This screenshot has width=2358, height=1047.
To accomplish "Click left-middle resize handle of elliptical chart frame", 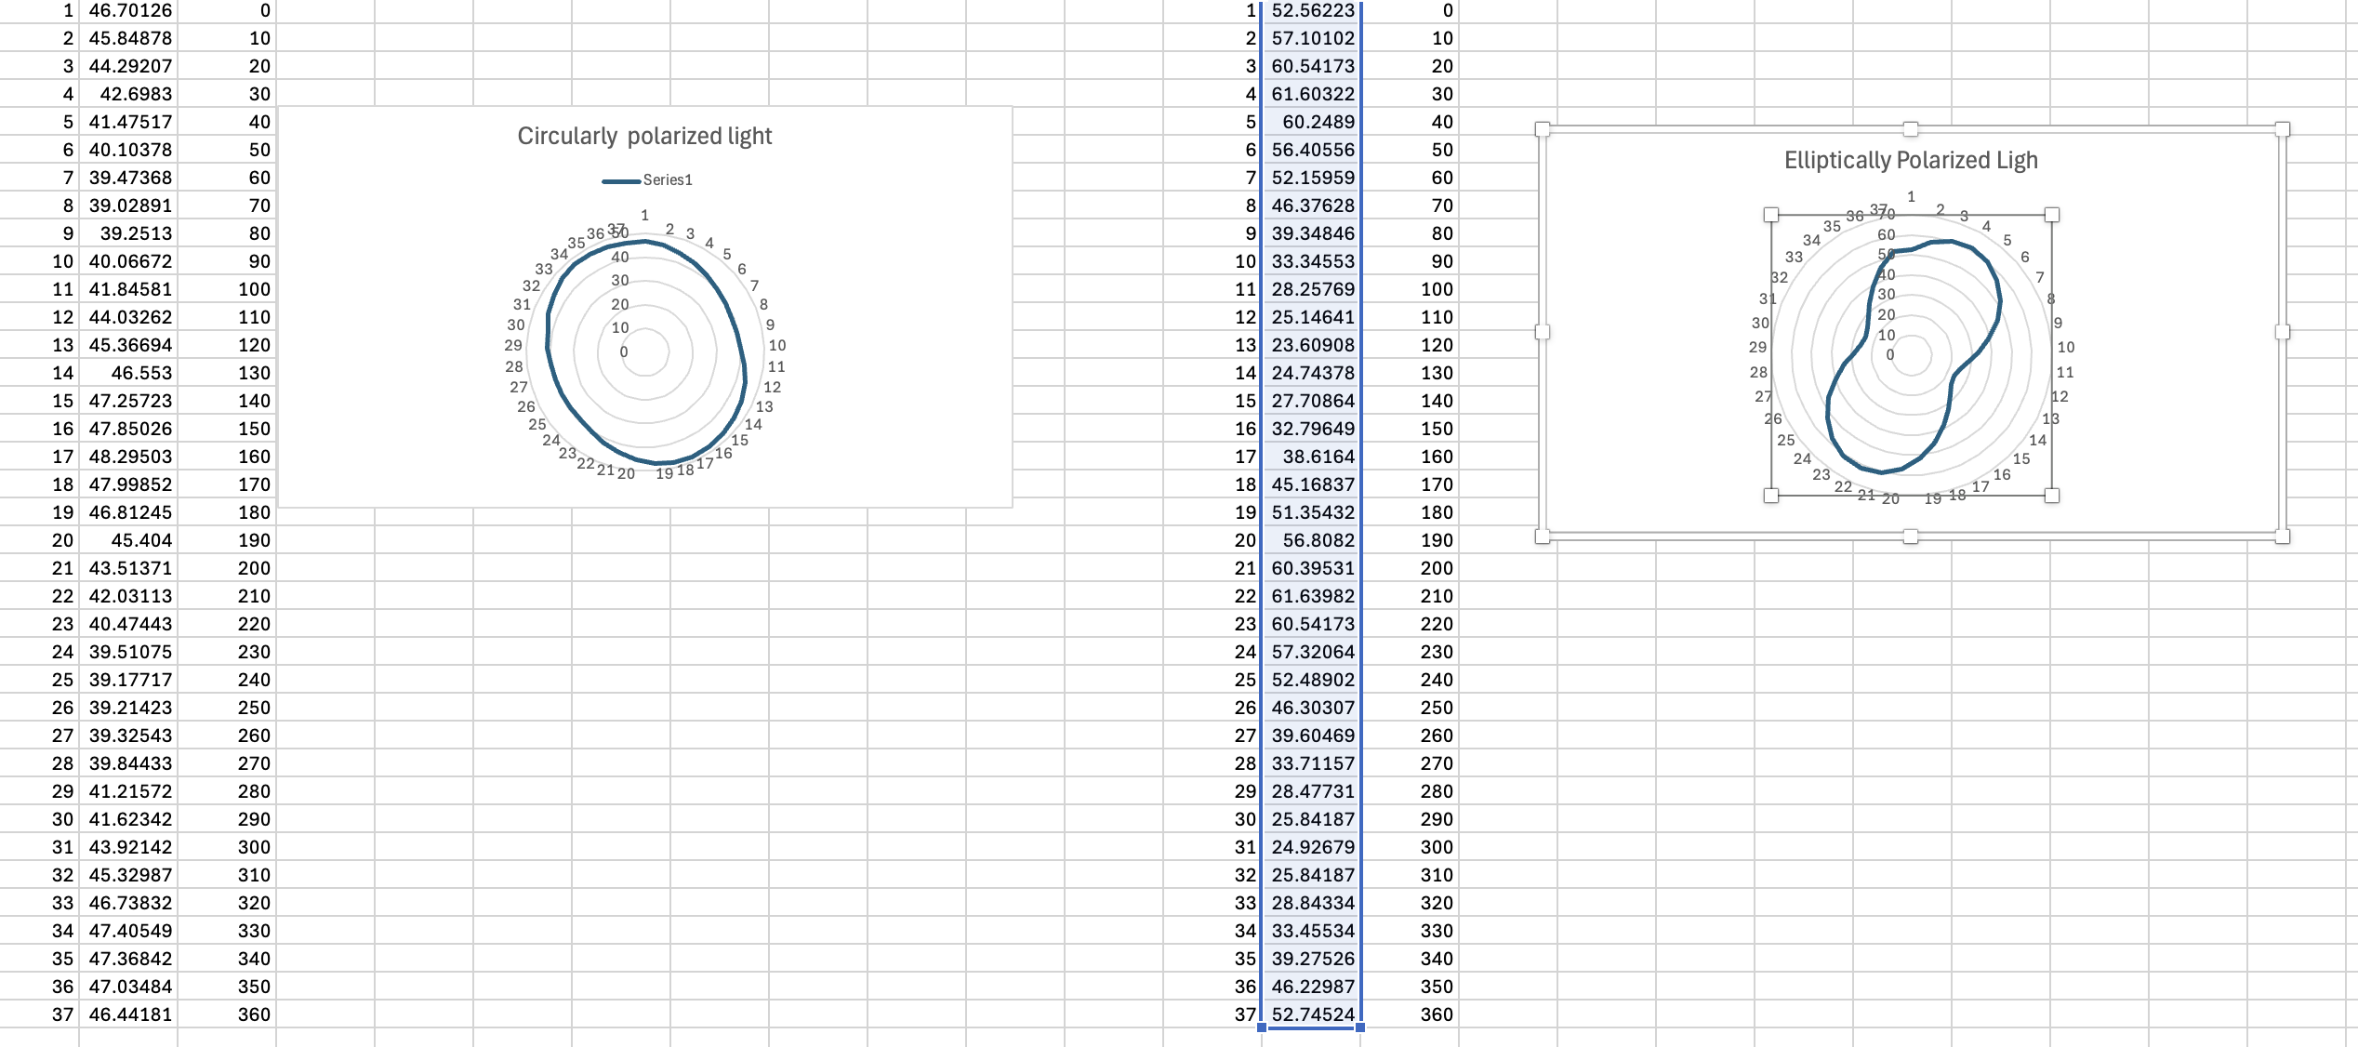I will coord(1543,332).
